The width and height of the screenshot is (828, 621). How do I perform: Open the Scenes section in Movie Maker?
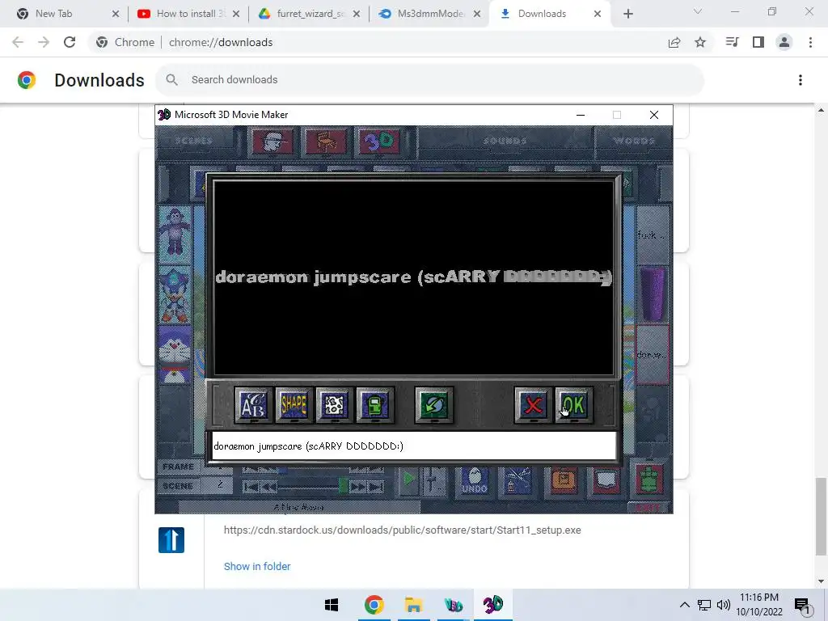click(194, 141)
